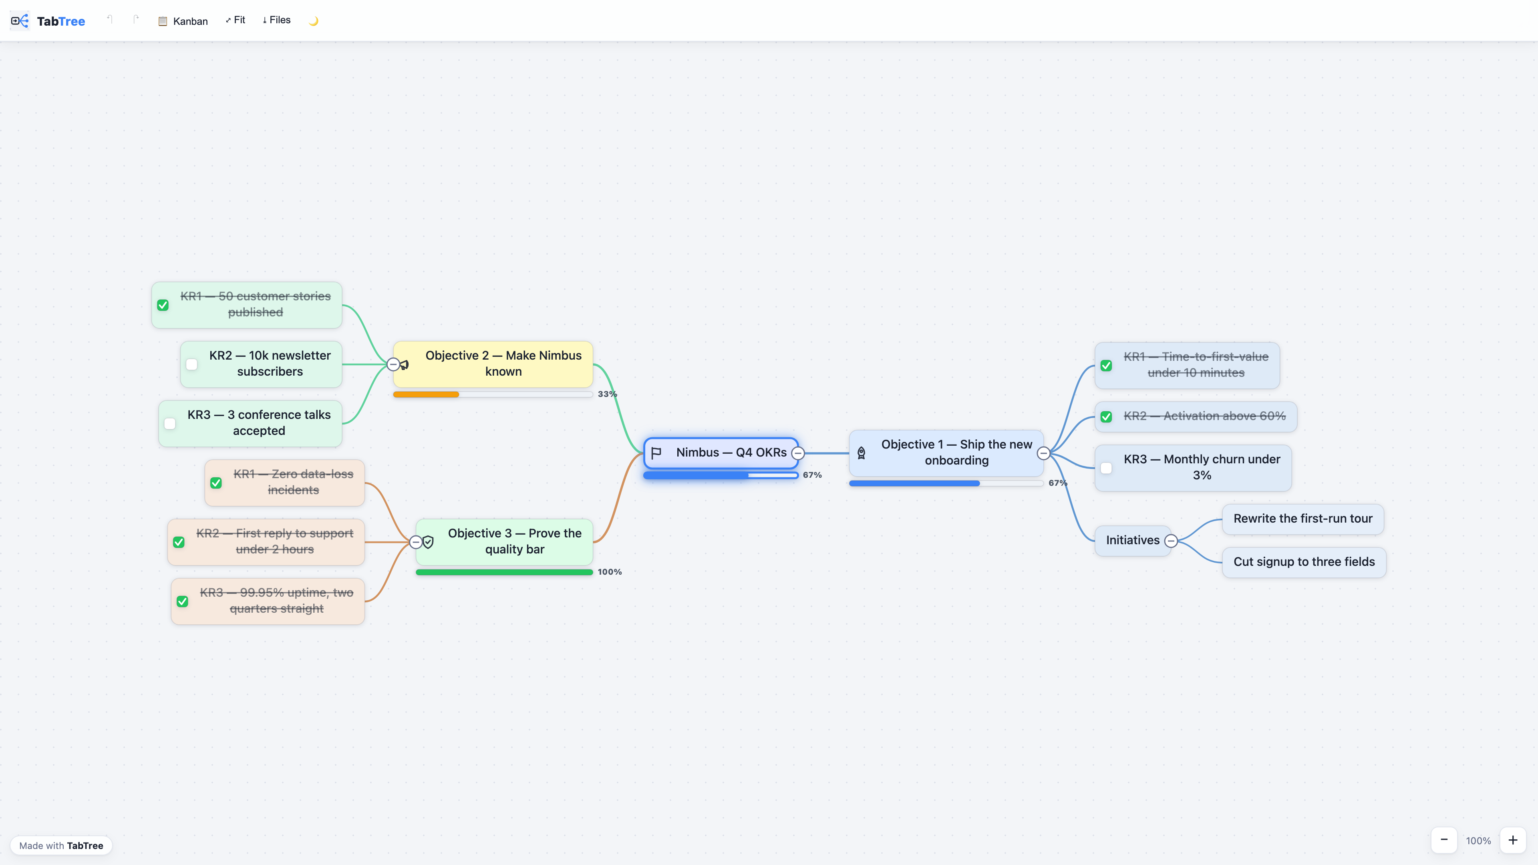
Task: Uncheck KR1 — Time-to-first-value checkbox
Action: (x=1106, y=365)
